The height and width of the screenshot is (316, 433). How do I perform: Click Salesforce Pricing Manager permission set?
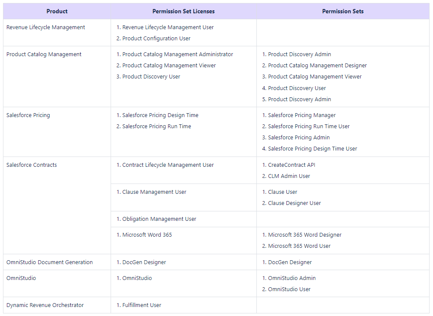point(302,115)
